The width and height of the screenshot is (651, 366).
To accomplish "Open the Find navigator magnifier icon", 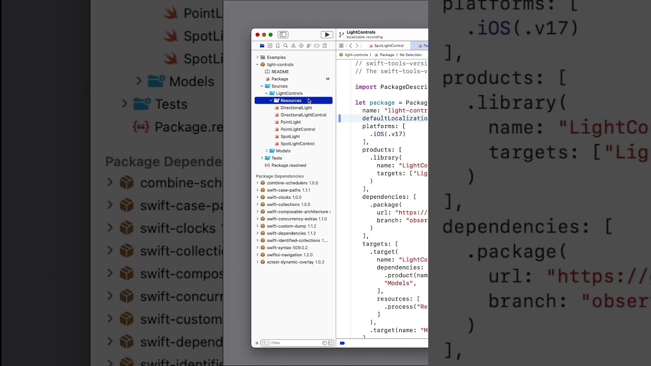I will point(285,46).
